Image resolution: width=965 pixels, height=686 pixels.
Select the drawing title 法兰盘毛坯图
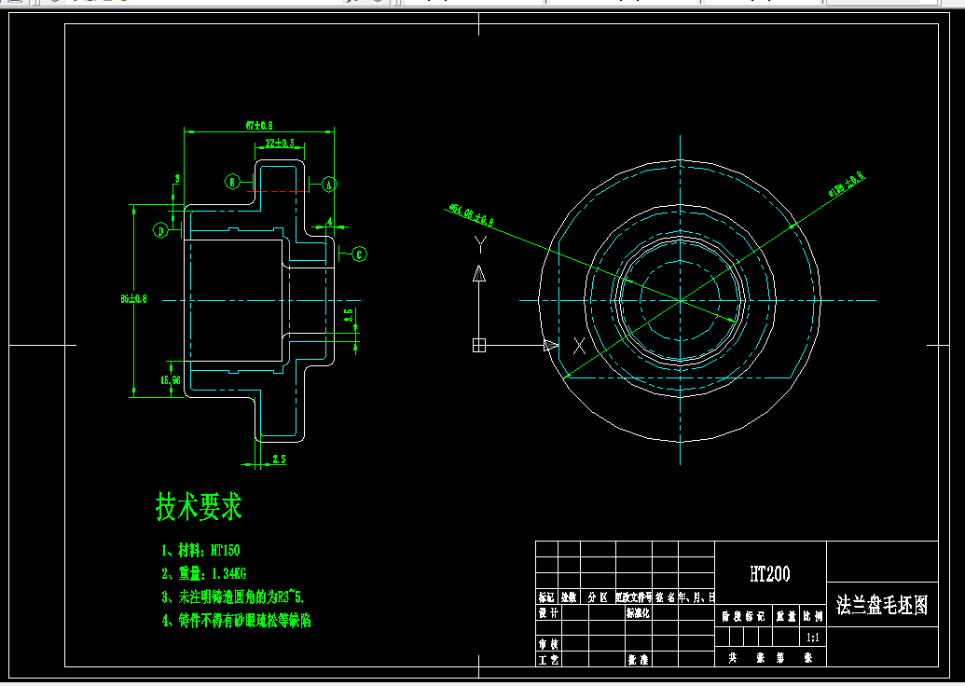coord(882,605)
